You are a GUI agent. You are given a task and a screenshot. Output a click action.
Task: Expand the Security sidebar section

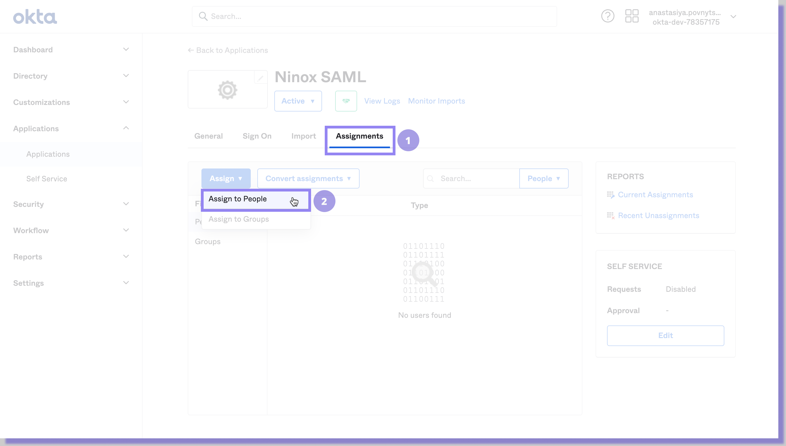pos(126,204)
